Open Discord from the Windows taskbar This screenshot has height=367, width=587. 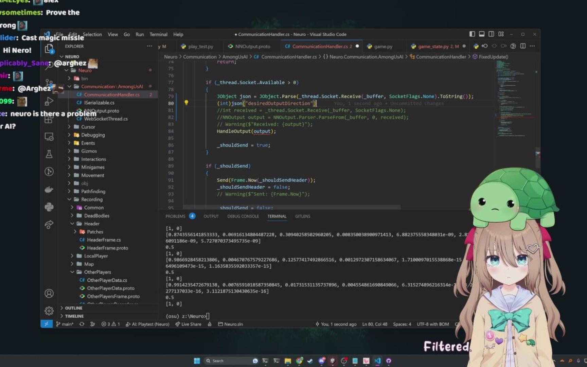pos(321,361)
